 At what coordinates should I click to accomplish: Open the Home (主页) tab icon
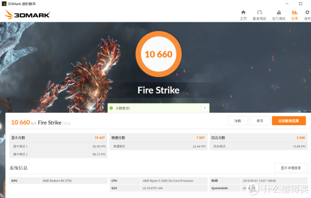244,12
